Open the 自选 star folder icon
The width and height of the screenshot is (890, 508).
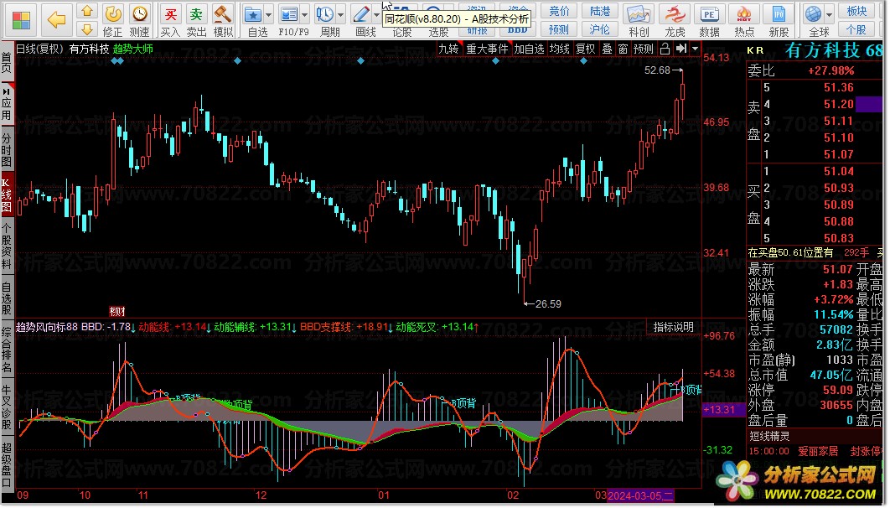pos(253,15)
